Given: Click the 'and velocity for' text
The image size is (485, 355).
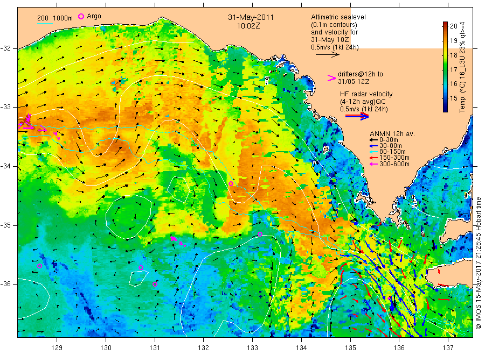Looking at the screenshot, I should 334,32.
